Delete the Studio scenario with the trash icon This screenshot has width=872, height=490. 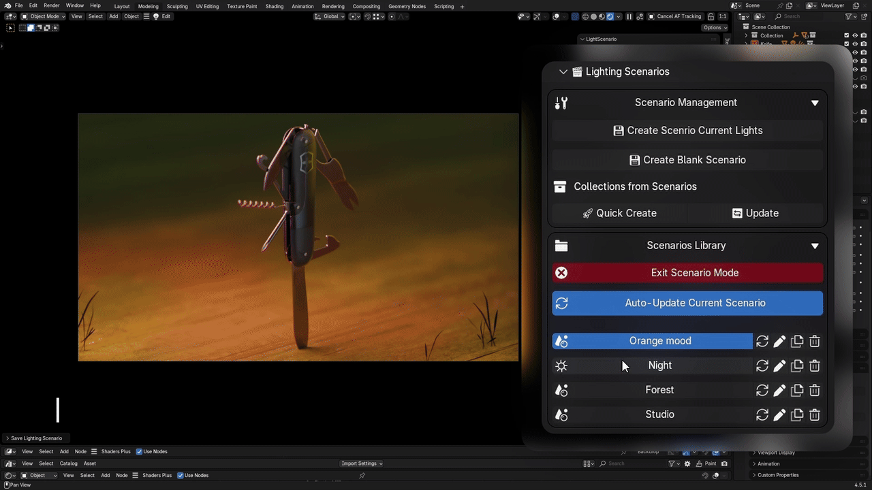[815, 414]
